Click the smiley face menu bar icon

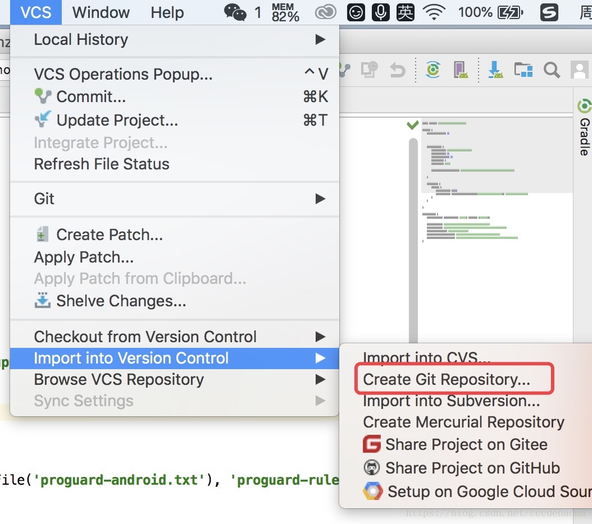[x=356, y=12]
